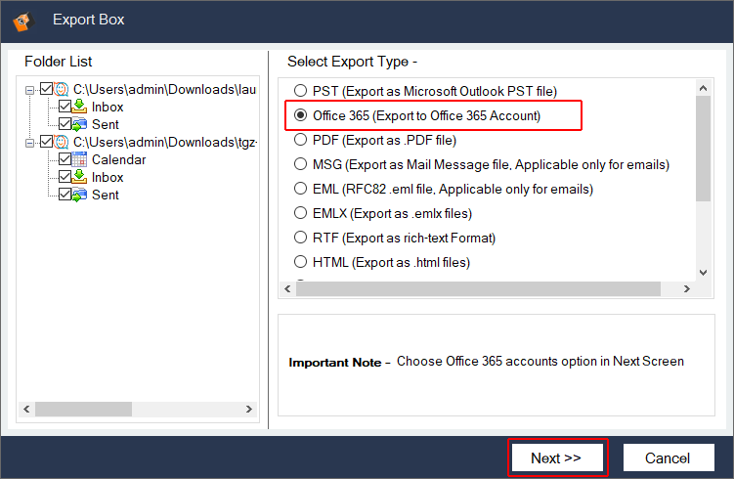Viewport: 734px width, 479px height.
Task: Uncheck the Calendar folder checkbox
Action: 65,159
